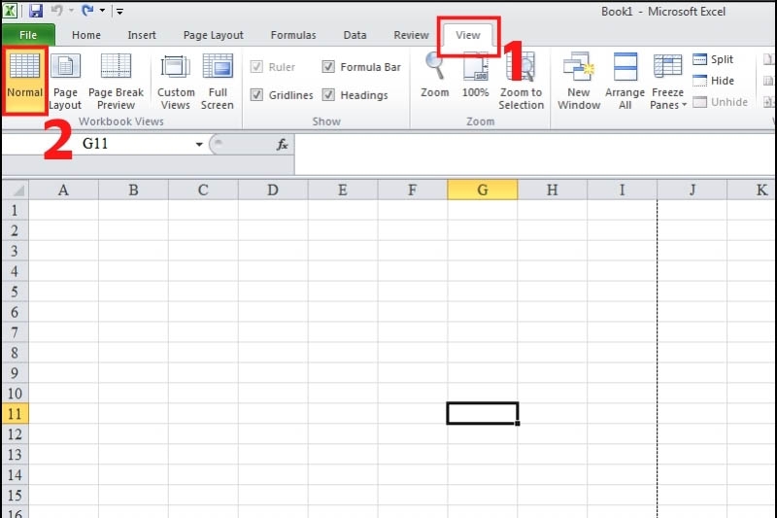
Task: Select highlighted row 11 header
Action: click(15, 413)
